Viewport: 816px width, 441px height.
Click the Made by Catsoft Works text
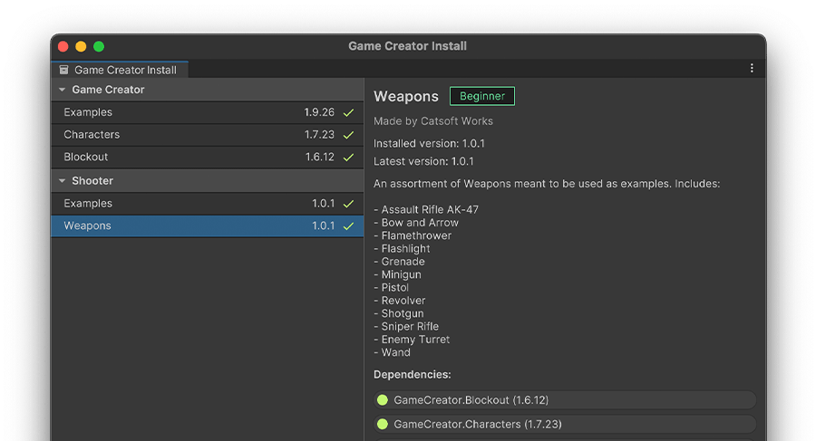coord(433,121)
